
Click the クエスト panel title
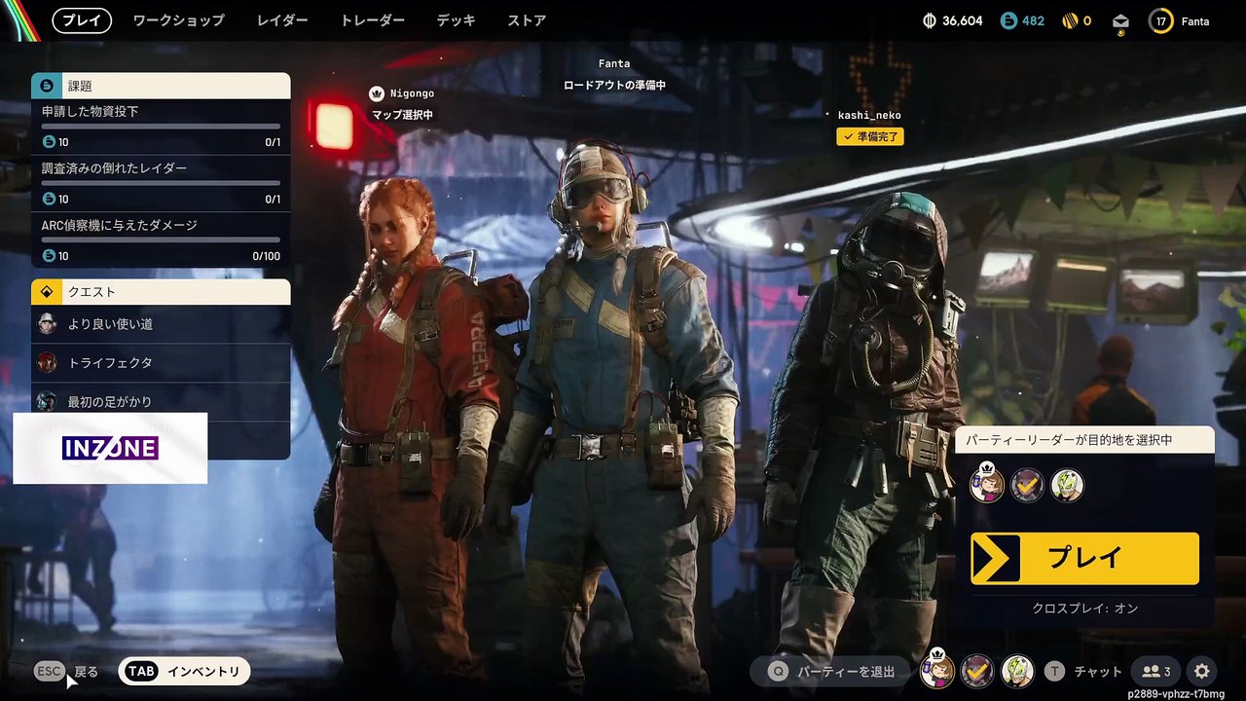(92, 292)
